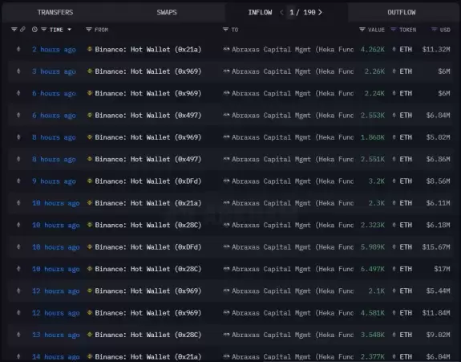
Task: Select the USD amount $11.84M
Action: 436,313
